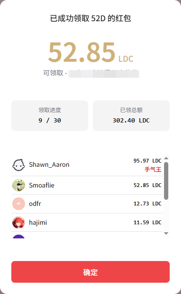
Task: Click the 手气王 luckiest label
Action: coord(153,170)
